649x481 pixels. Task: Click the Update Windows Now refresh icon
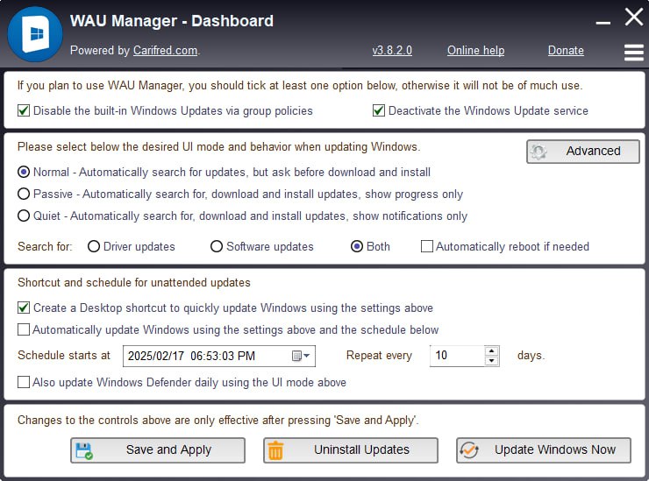[469, 450]
